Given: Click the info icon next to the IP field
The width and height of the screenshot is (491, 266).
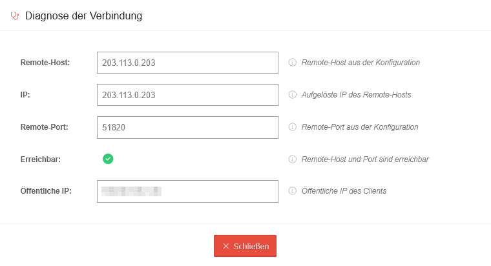Looking at the screenshot, I should coord(292,95).
